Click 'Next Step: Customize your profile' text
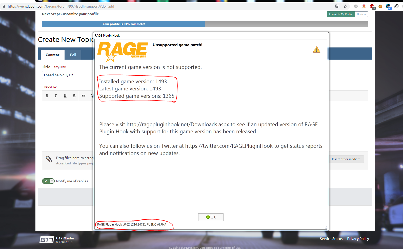 pos(70,14)
